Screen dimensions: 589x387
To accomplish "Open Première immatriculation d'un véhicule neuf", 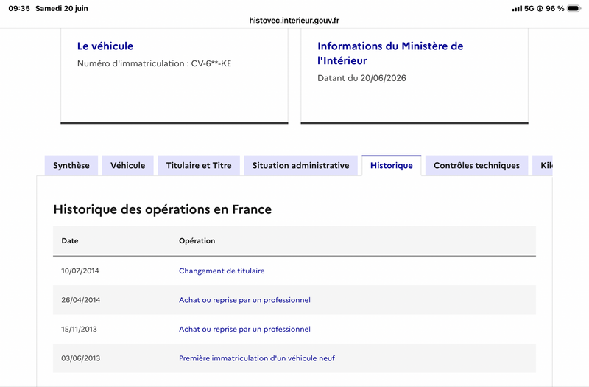I will (256, 358).
